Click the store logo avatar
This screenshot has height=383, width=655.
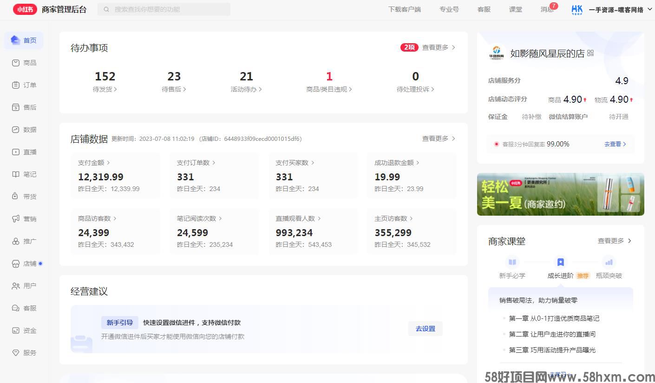point(497,53)
